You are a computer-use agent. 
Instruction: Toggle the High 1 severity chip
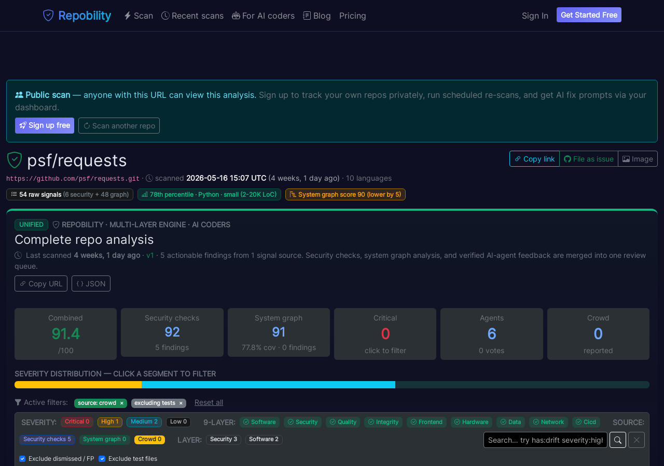point(110,422)
